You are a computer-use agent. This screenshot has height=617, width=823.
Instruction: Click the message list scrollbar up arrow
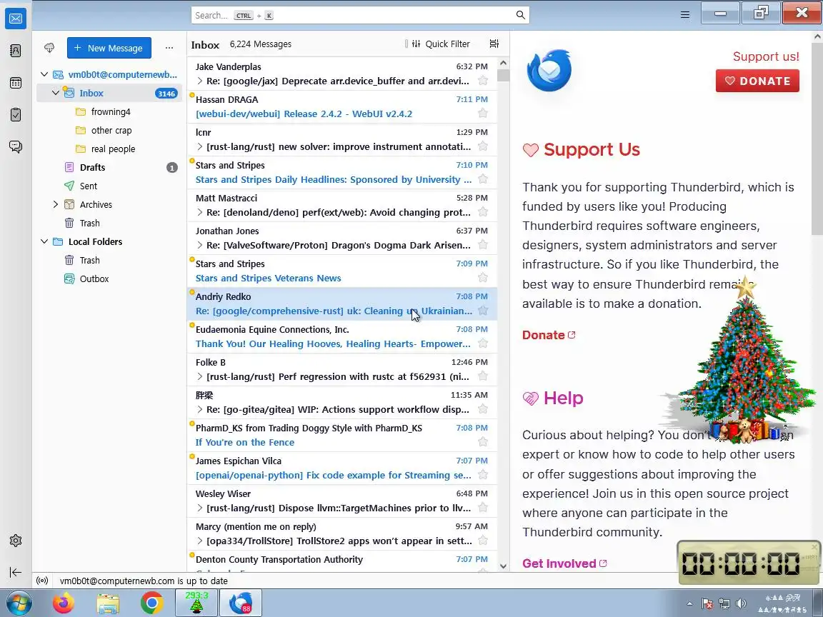click(x=503, y=63)
